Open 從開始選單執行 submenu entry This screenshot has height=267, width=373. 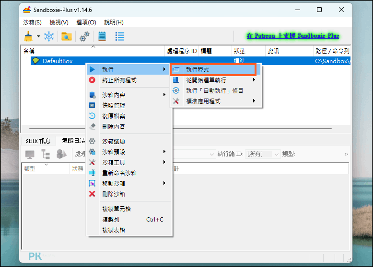[x=216, y=80]
